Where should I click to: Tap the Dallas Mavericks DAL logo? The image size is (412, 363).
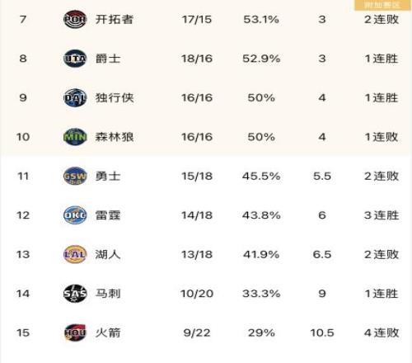[75, 97]
